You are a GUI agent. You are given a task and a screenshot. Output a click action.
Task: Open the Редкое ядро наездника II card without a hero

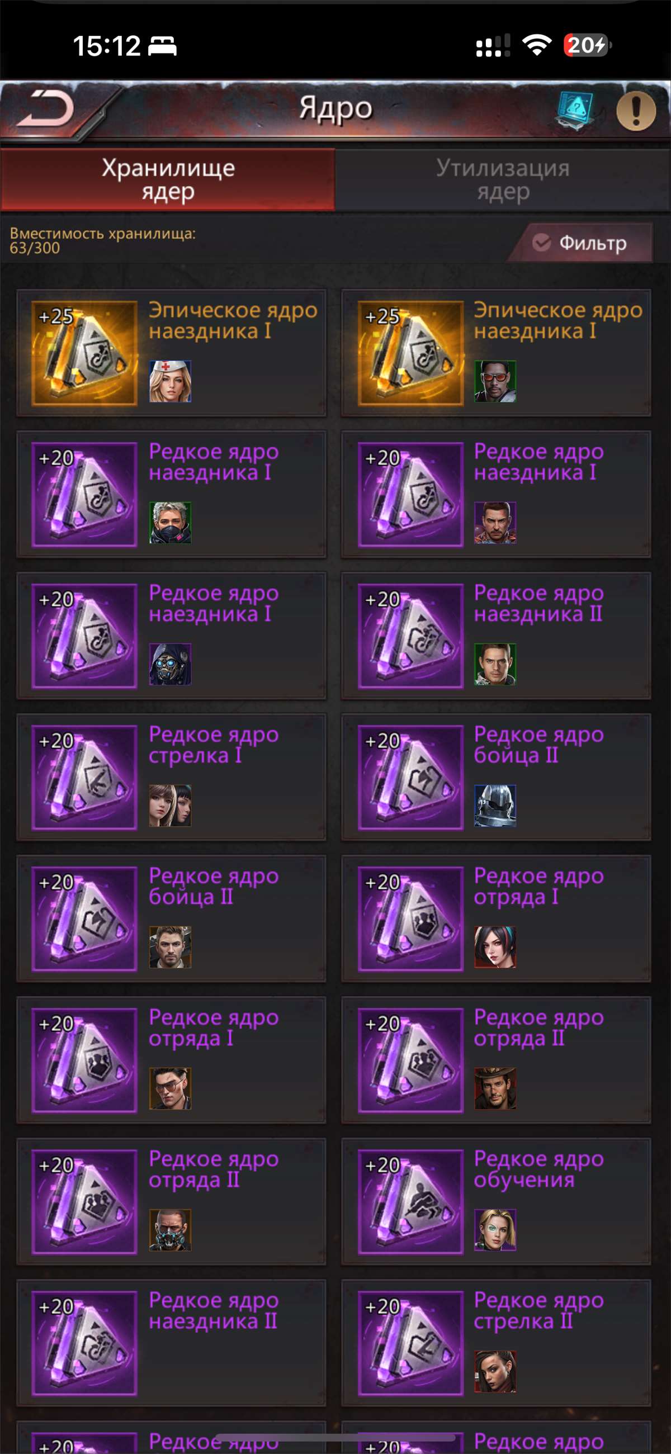point(171,1343)
